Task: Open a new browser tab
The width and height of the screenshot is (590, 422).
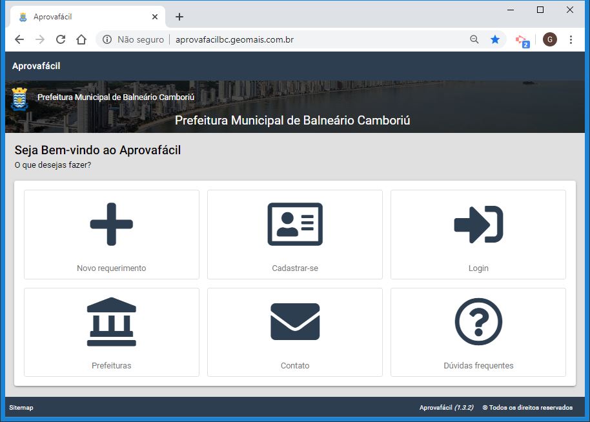Action: pos(179,17)
